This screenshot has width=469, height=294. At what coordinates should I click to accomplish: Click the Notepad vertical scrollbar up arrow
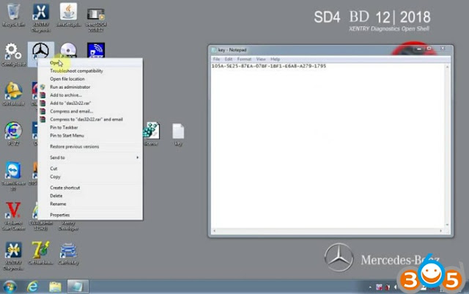(448, 67)
